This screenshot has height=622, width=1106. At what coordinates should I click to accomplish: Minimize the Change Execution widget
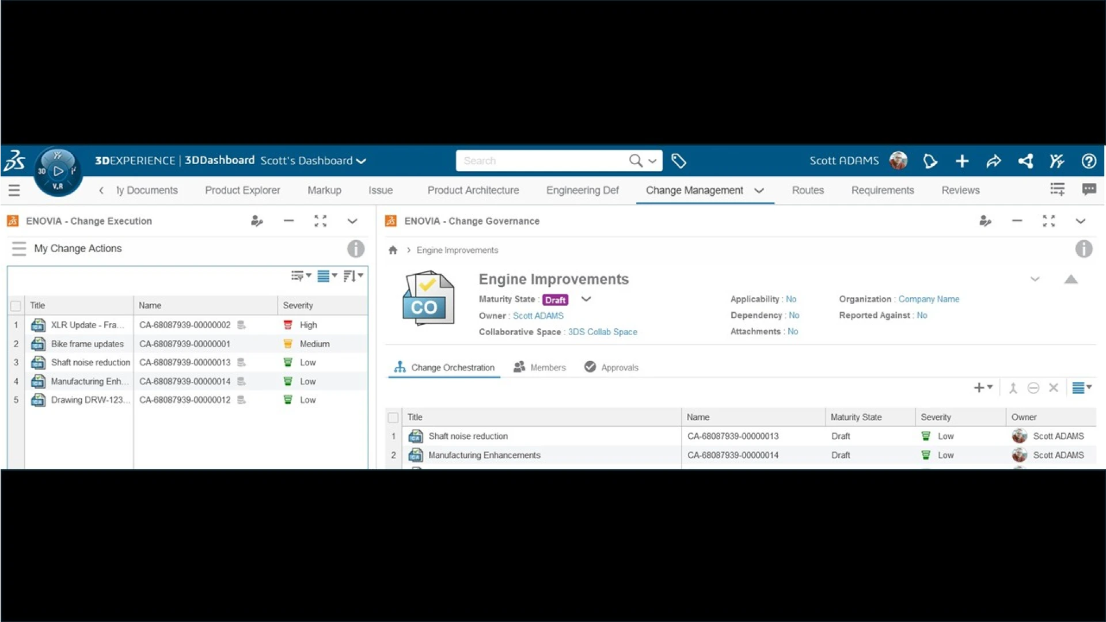point(288,221)
